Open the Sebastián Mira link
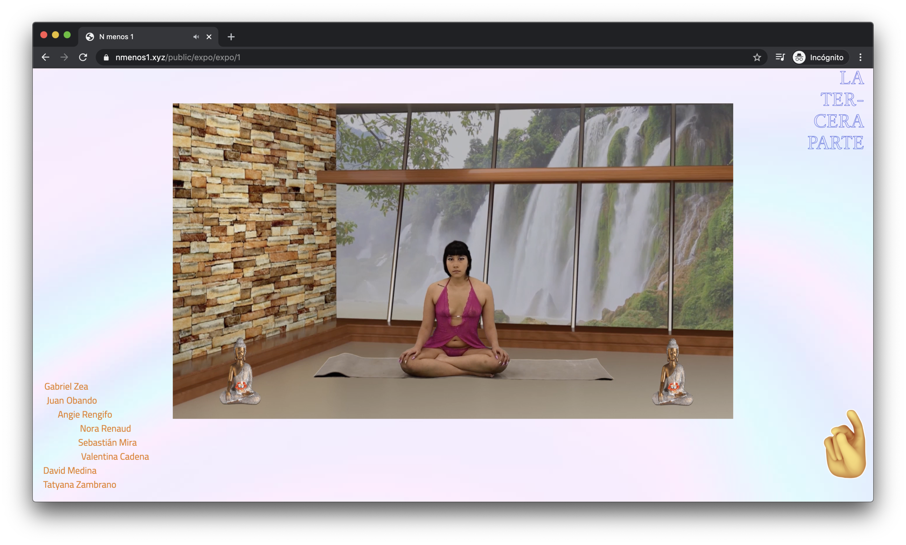The height and width of the screenshot is (545, 906). pyautogui.click(x=107, y=442)
